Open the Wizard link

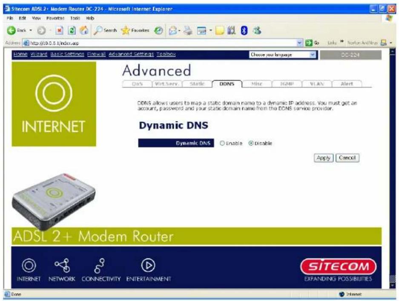(39, 54)
